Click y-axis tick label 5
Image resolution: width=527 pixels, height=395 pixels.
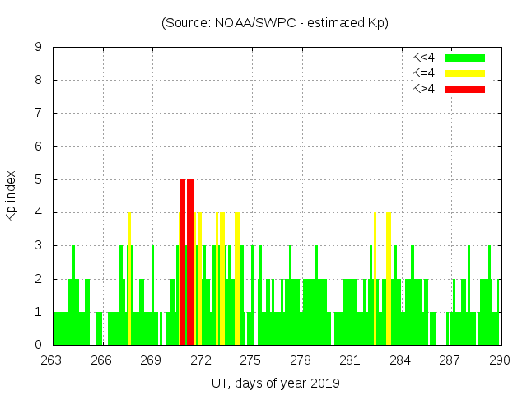coord(38,179)
